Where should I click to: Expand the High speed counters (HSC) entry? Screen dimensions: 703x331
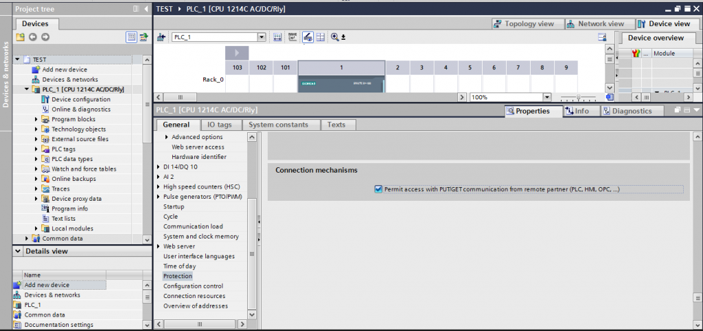[159, 186]
